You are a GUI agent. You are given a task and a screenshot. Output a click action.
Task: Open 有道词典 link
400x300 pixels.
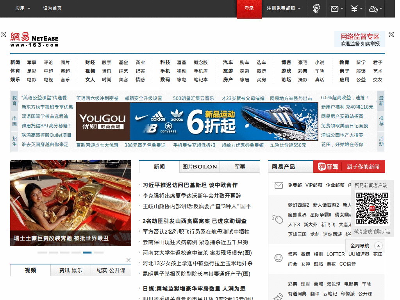coord(297,294)
